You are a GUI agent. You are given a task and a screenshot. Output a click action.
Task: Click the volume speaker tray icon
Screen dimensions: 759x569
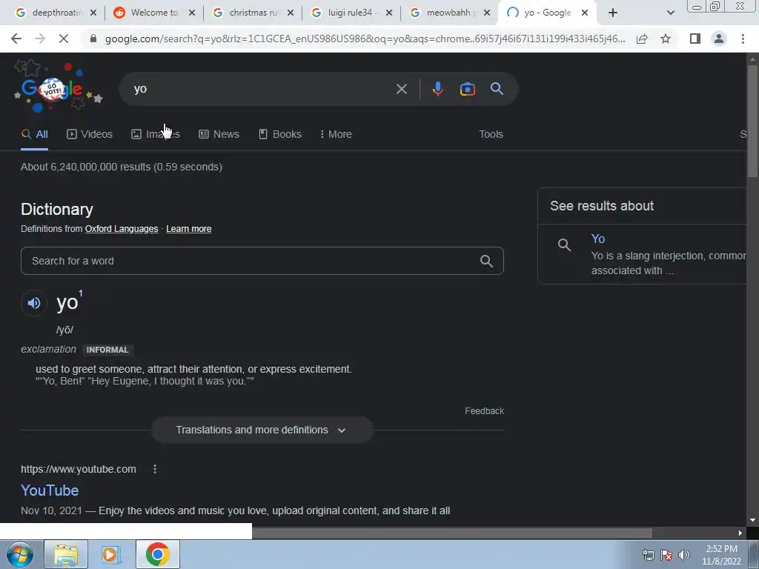[684, 555]
